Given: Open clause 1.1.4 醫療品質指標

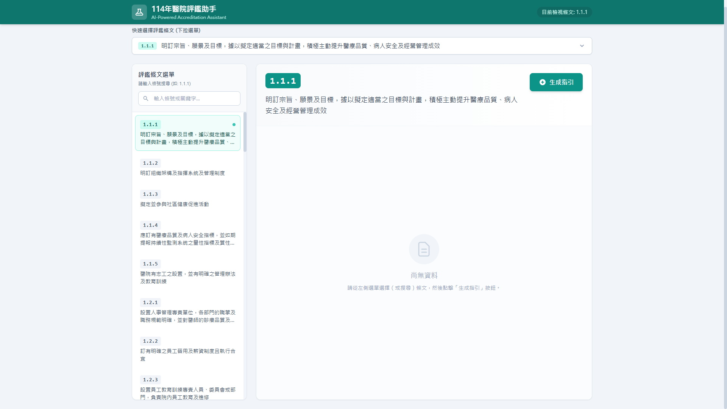Looking at the screenshot, I should click(187, 234).
